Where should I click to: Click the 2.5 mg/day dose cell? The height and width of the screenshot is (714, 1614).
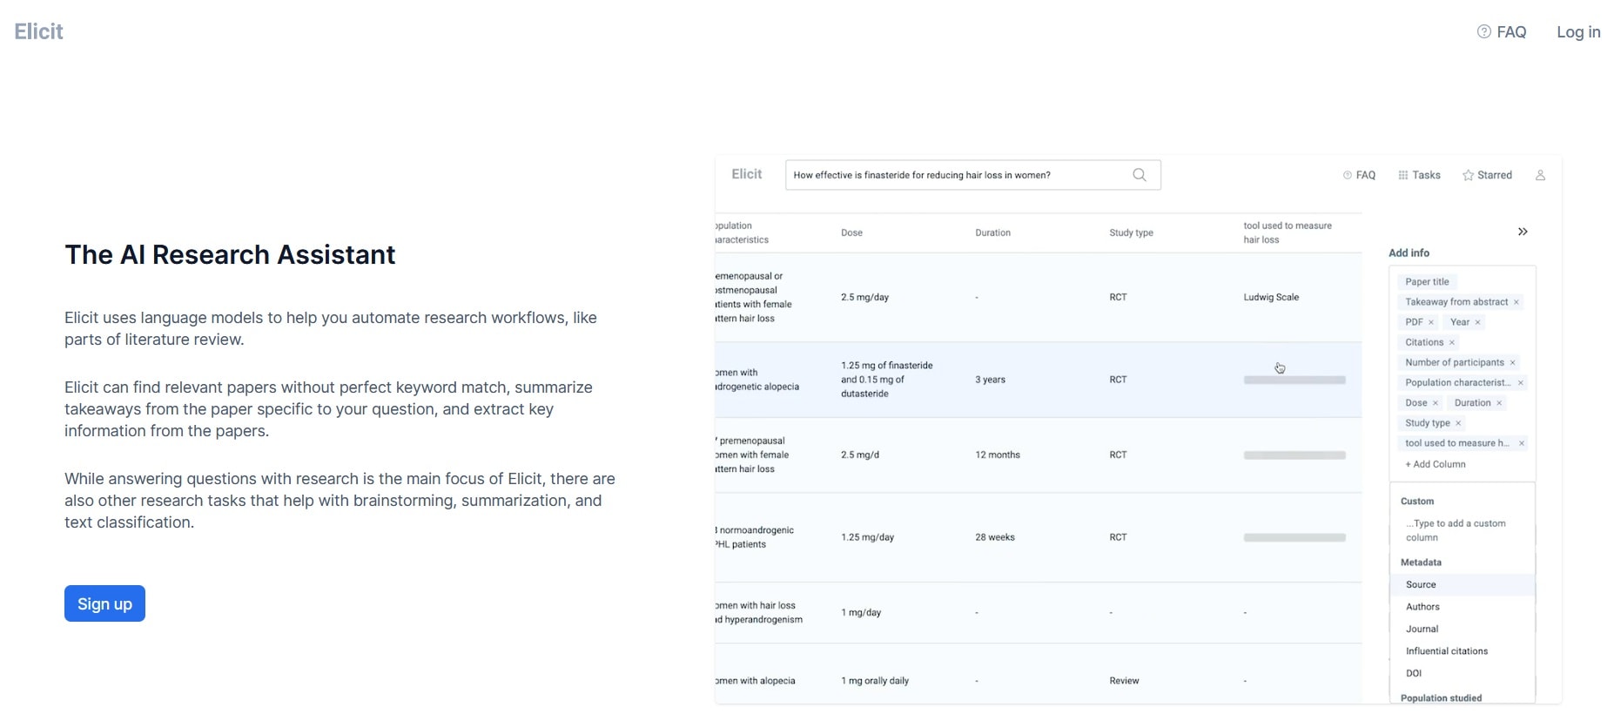[864, 297]
